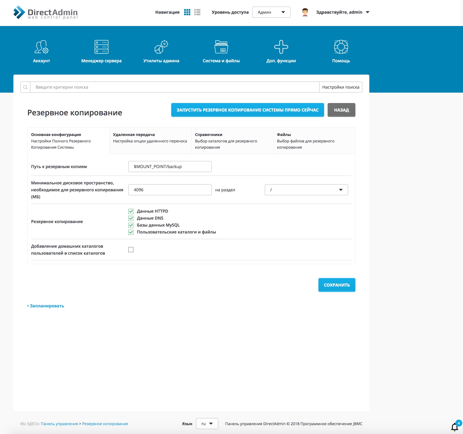
Task: Open the Менеджер сервера icon
Action: tap(101, 47)
